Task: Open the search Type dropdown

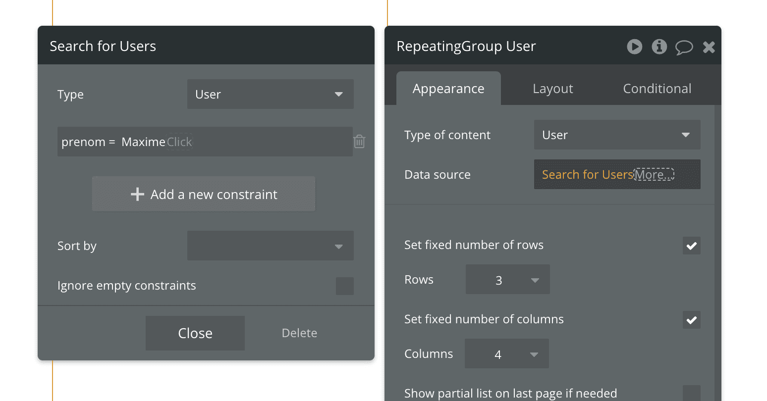Action: [270, 94]
